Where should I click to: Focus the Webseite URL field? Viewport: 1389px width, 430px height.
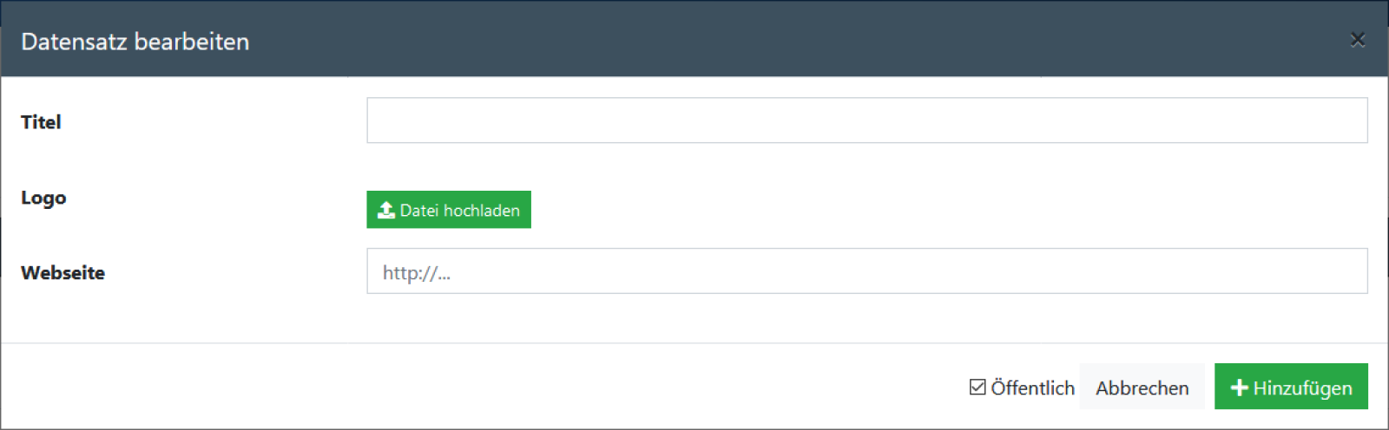pyautogui.click(x=867, y=271)
